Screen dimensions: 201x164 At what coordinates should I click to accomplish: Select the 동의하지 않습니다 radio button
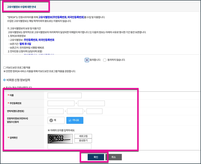coord(105,60)
